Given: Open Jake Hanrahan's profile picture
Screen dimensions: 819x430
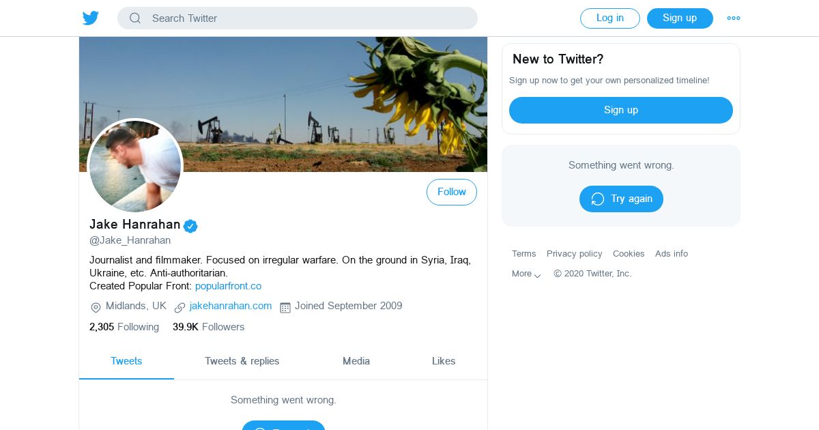Looking at the screenshot, I should 135,166.
